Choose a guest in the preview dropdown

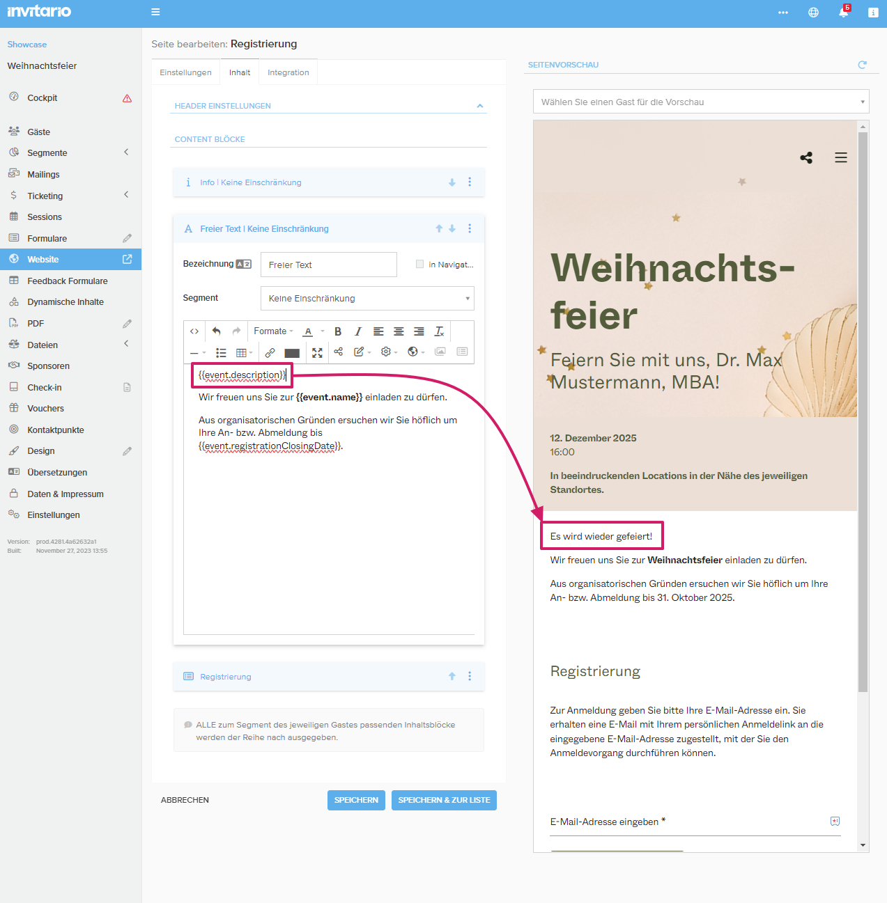700,102
